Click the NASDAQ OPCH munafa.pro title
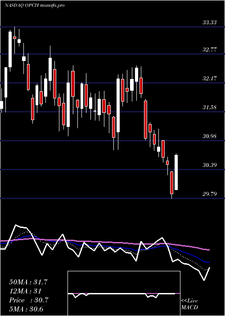This screenshot has width=225, height=316. coord(34,5)
